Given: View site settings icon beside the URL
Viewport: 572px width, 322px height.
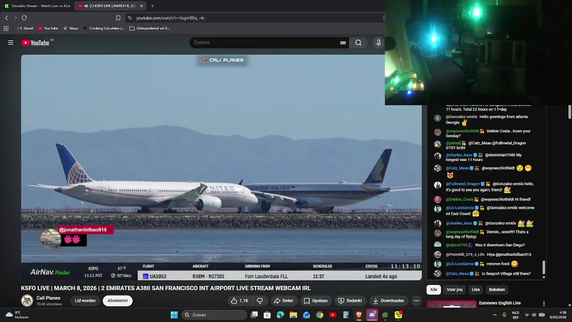Looking at the screenshot, I should [130, 18].
